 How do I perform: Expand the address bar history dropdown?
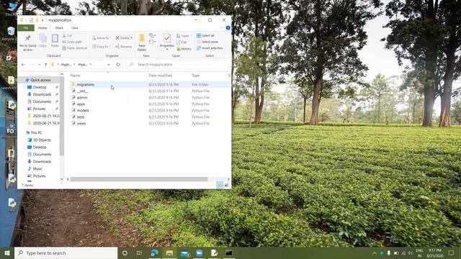click(109, 64)
